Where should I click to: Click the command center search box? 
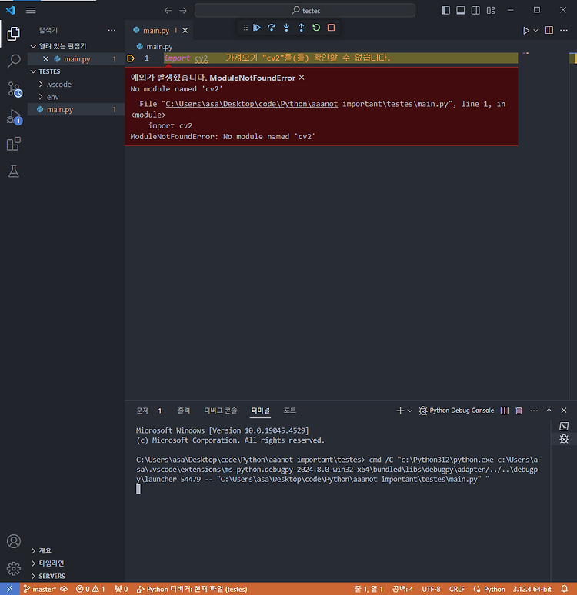tap(305, 10)
